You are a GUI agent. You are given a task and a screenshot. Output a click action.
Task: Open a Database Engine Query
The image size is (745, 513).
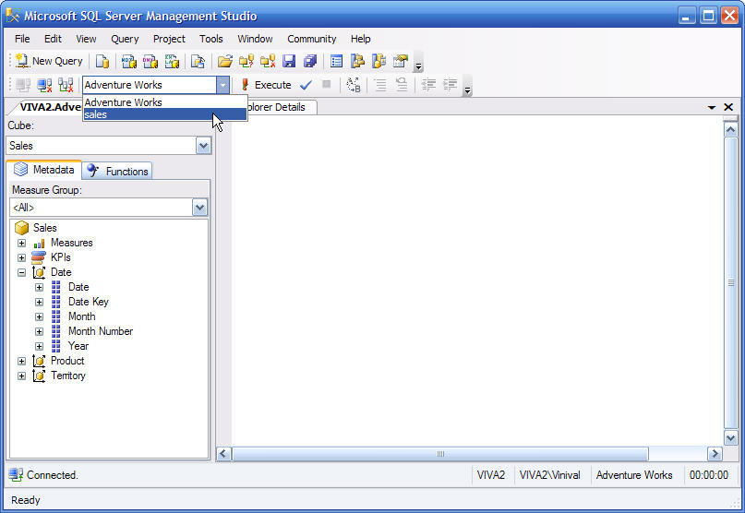pos(102,61)
